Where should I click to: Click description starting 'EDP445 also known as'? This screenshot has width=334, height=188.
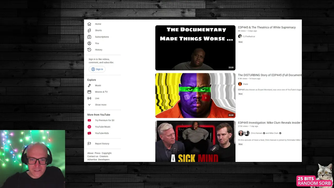pos(270,90)
